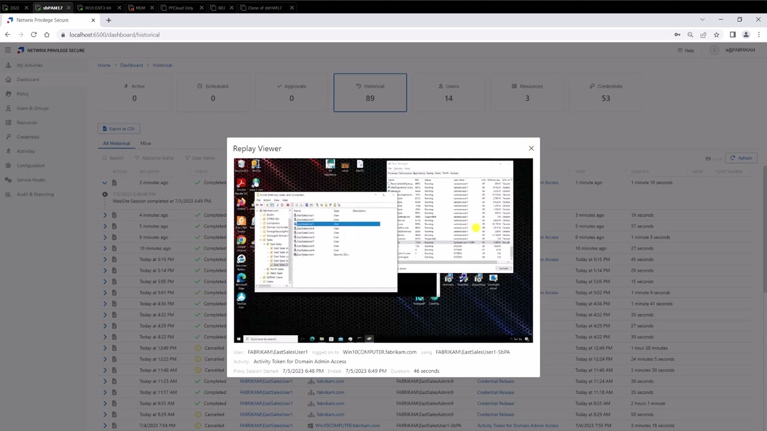Click the user avatar icon beside a@FABRIKAM
This screenshot has height=431, width=767.
click(714, 50)
